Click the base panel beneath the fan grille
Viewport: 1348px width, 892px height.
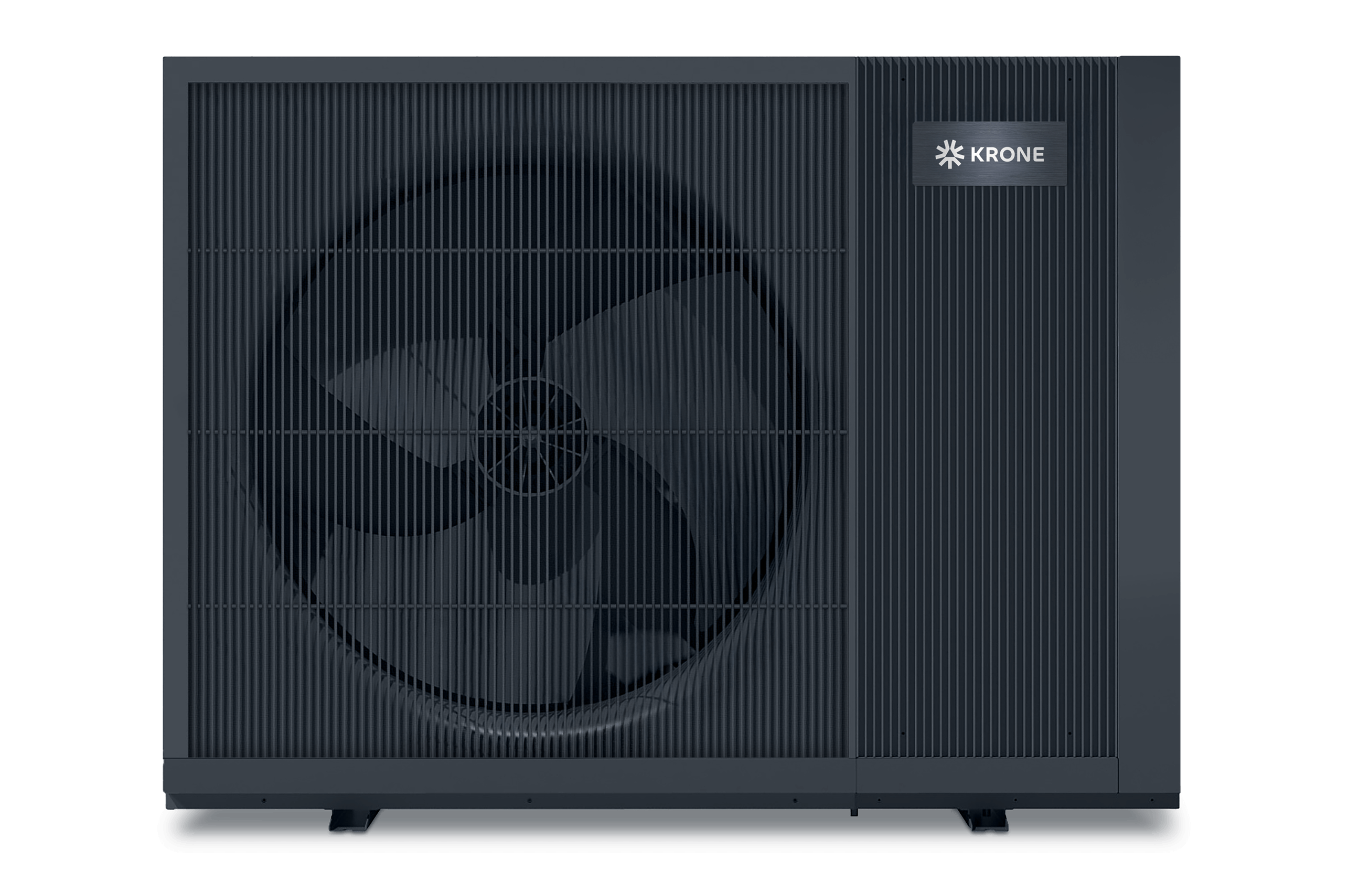click(x=512, y=777)
